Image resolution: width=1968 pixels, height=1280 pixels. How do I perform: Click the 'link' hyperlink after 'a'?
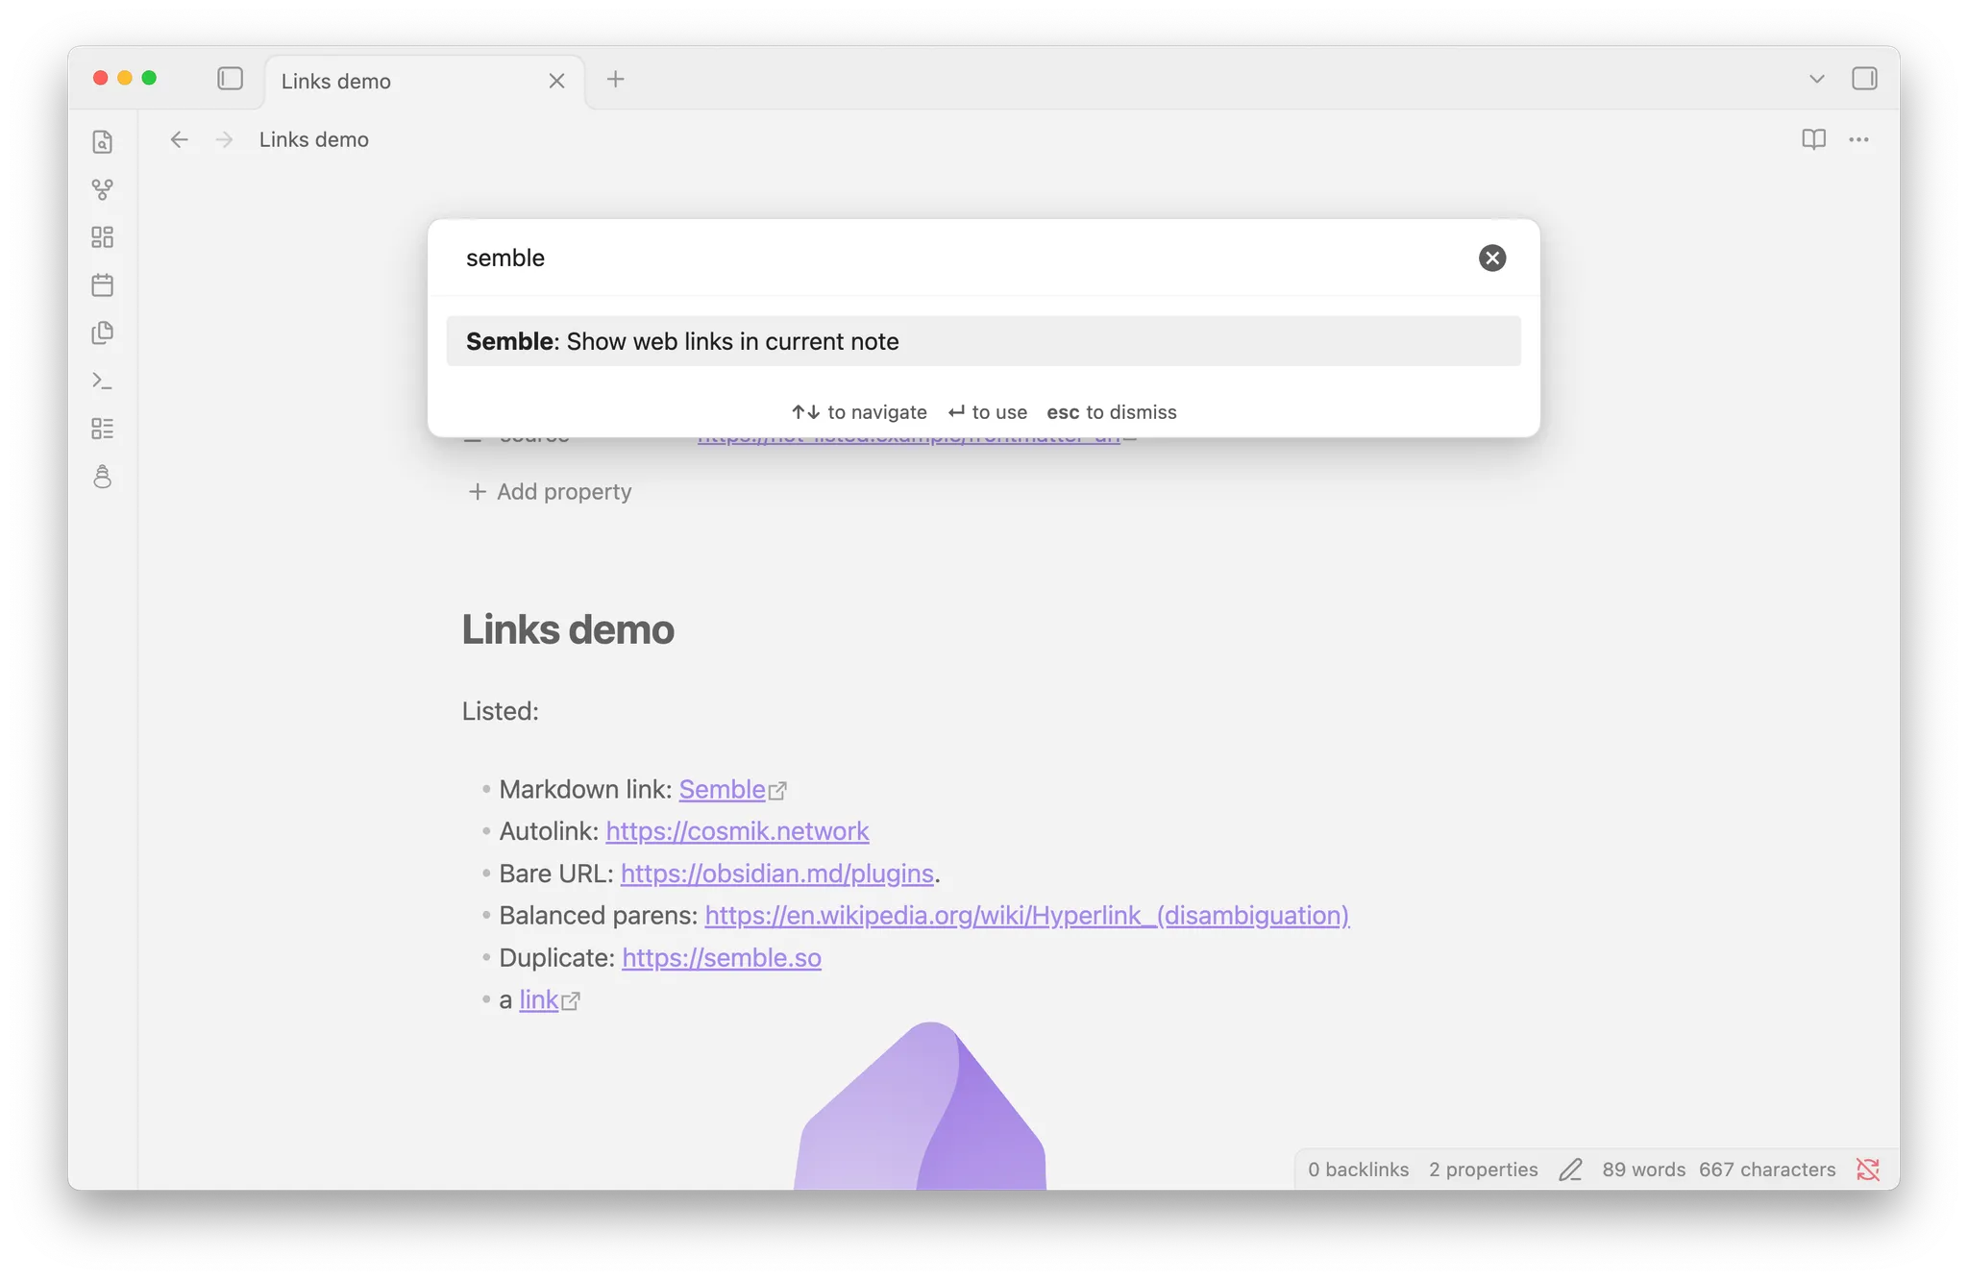pyautogui.click(x=539, y=1000)
